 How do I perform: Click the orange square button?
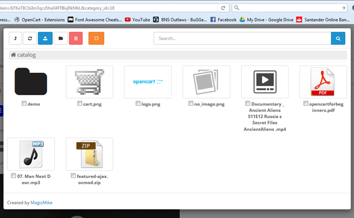point(96,38)
